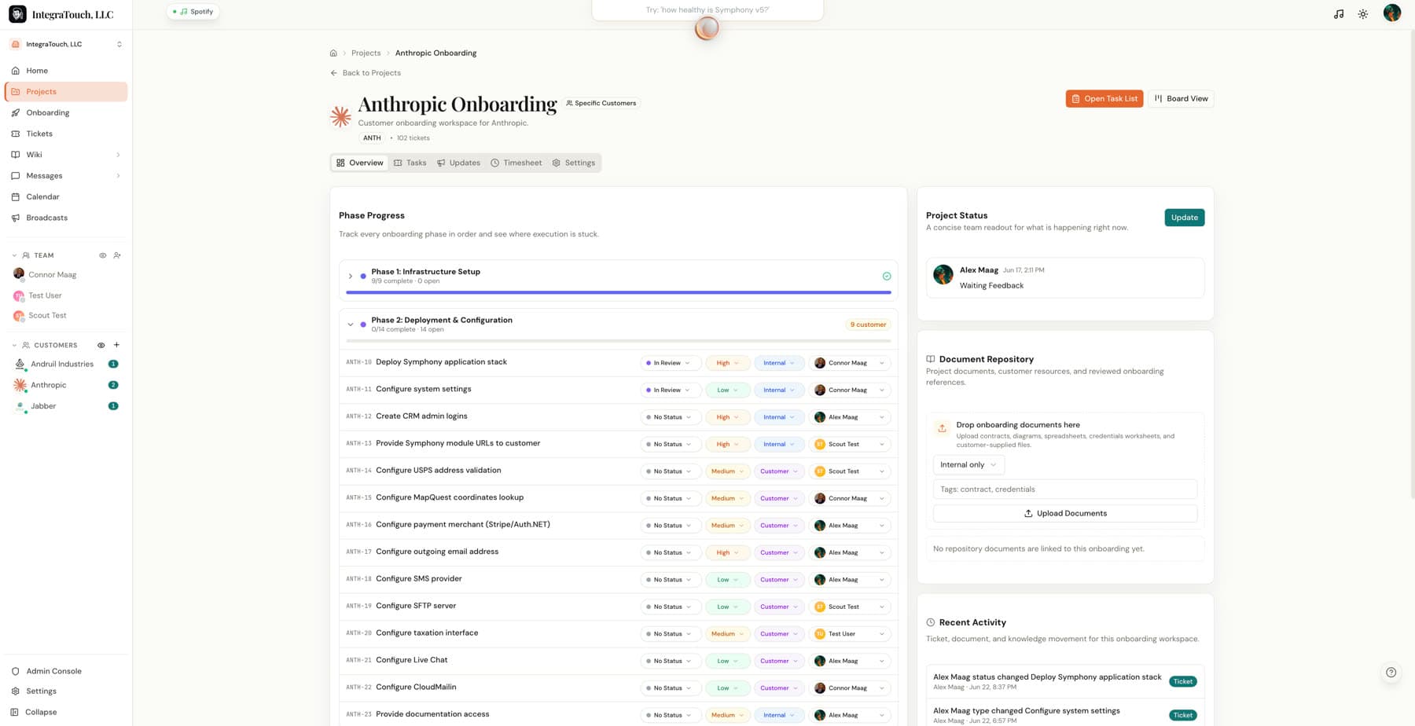Click Projects breadcrumb link

point(366,53)
